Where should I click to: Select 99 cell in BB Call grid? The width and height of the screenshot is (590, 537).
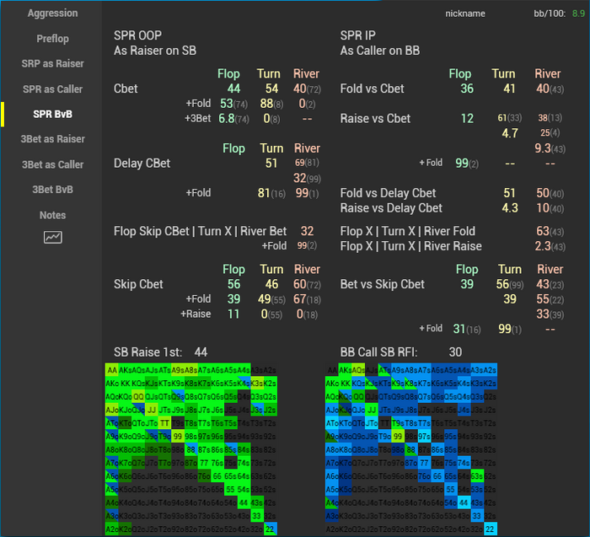click(398, 436)
